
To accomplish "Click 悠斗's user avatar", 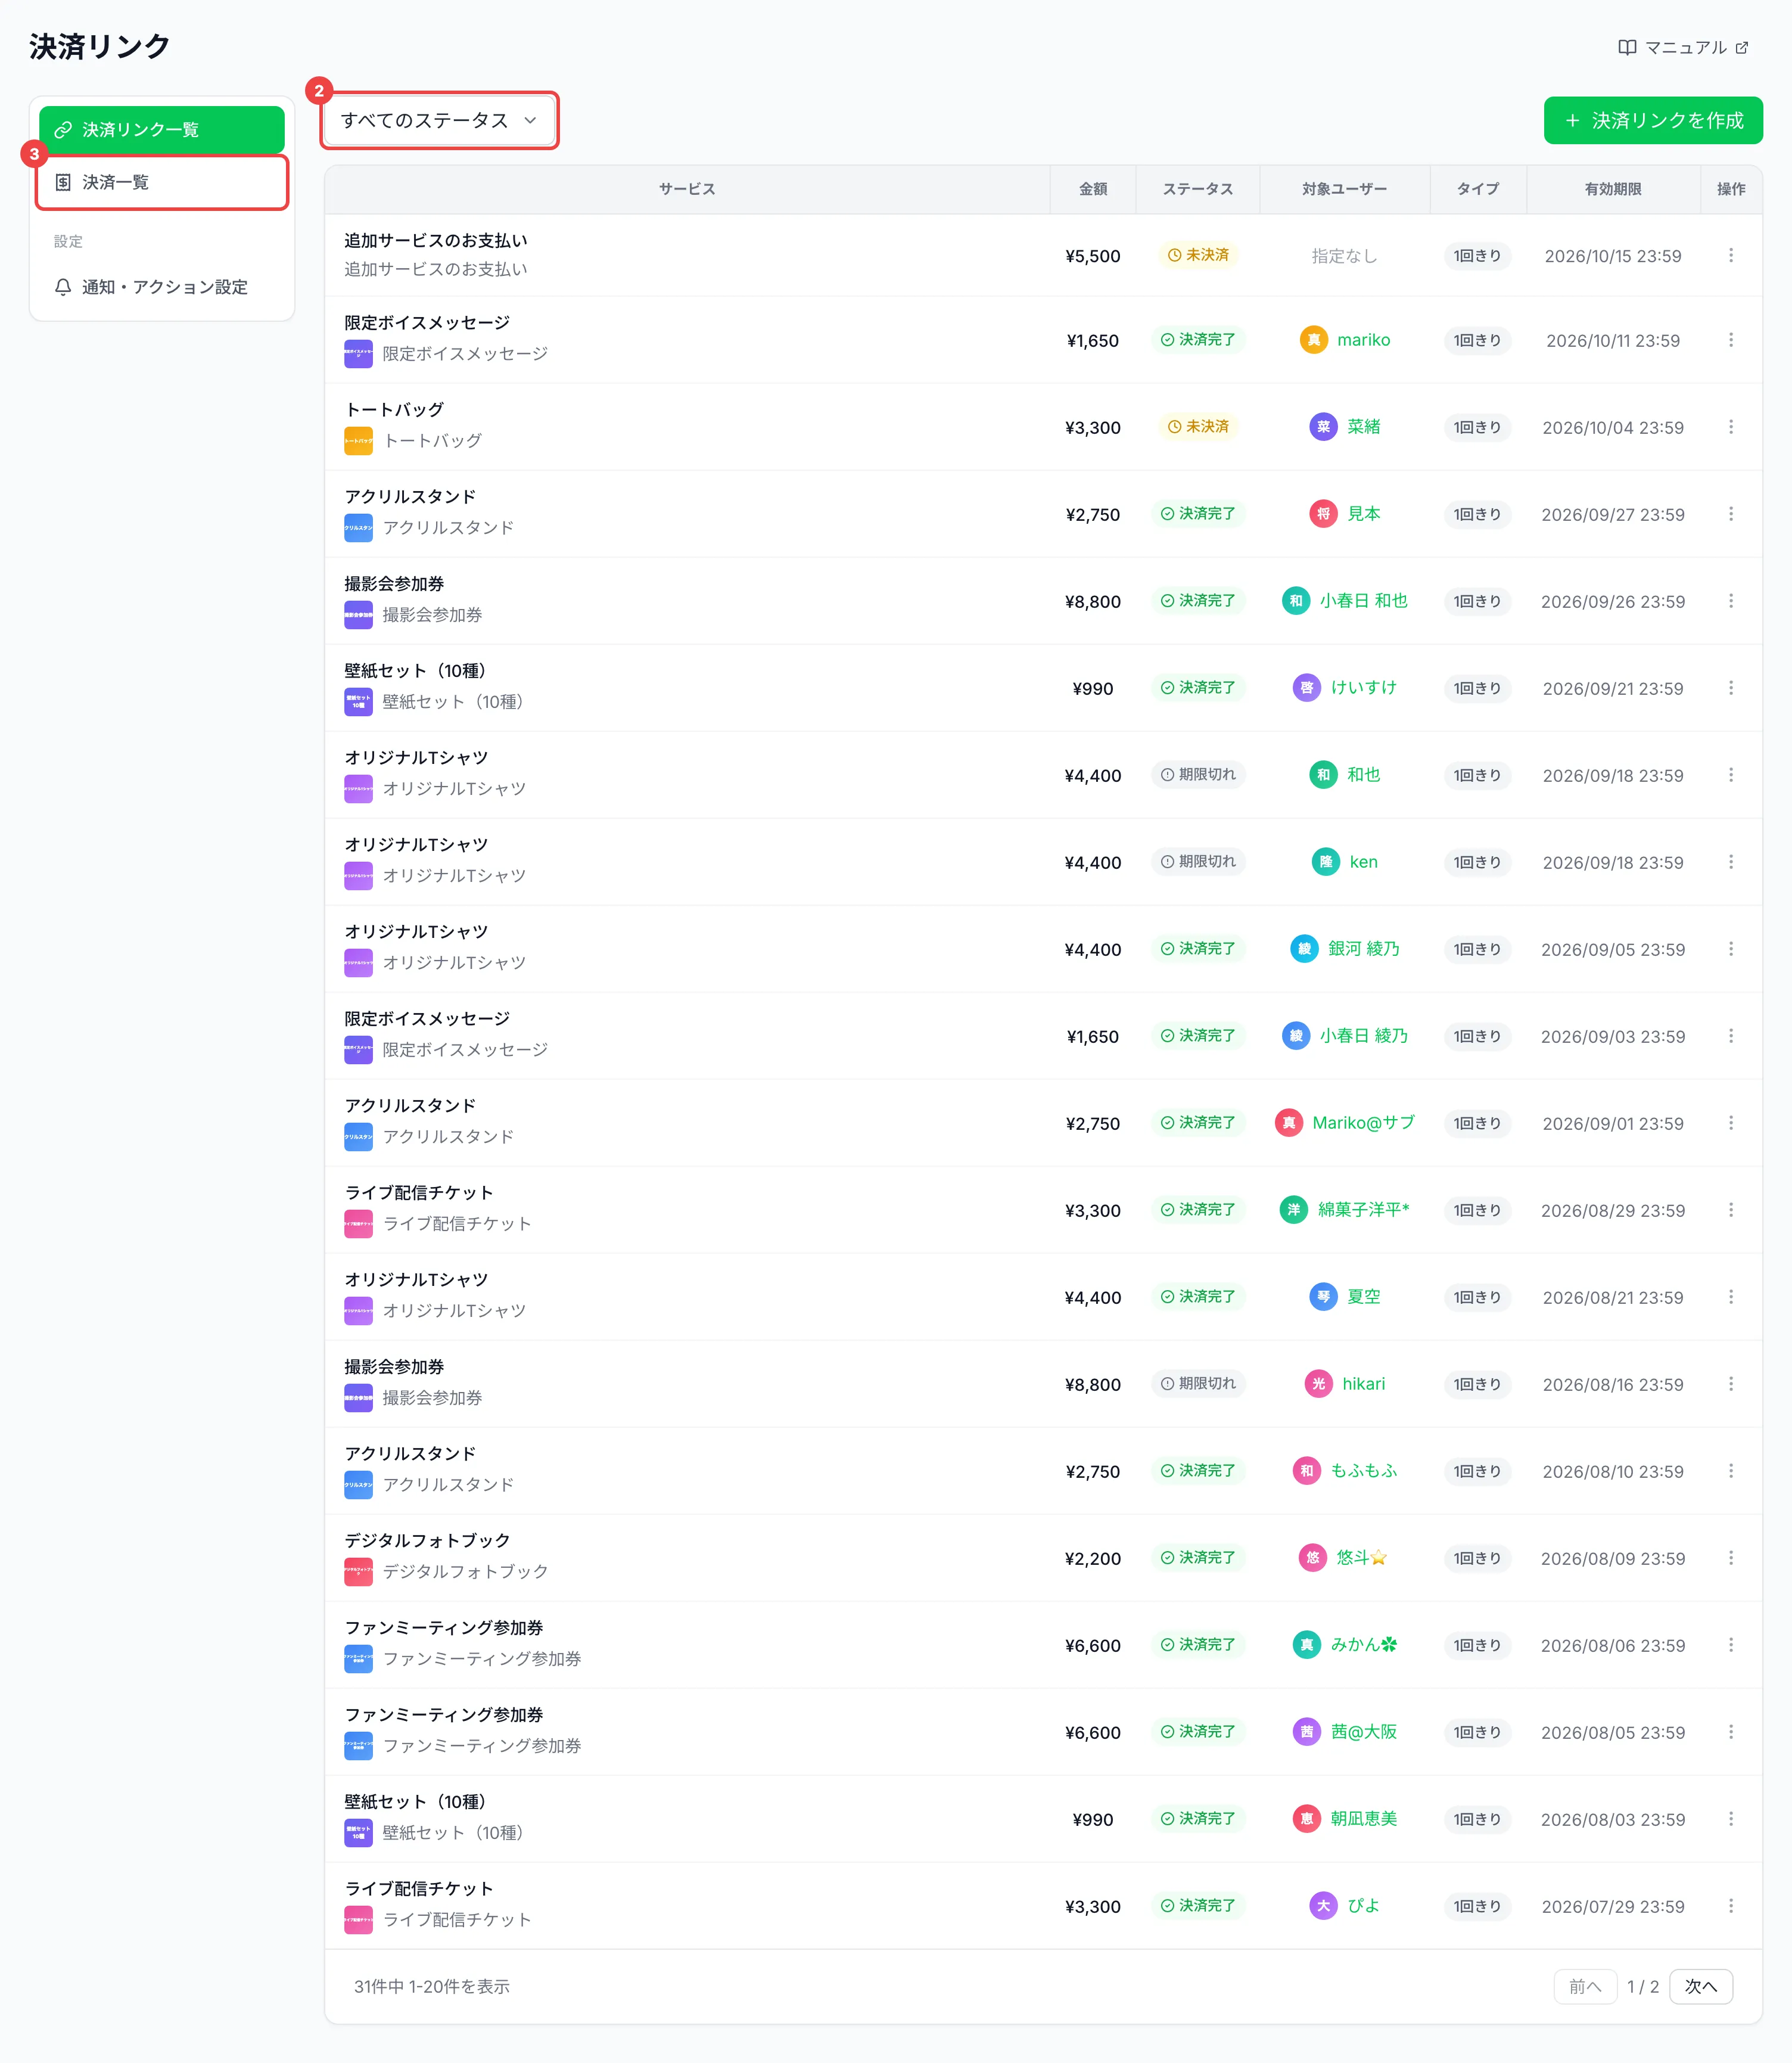I will click(1312, 1558).
